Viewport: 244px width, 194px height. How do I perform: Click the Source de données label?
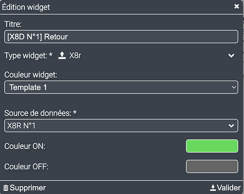pos(40,113)
